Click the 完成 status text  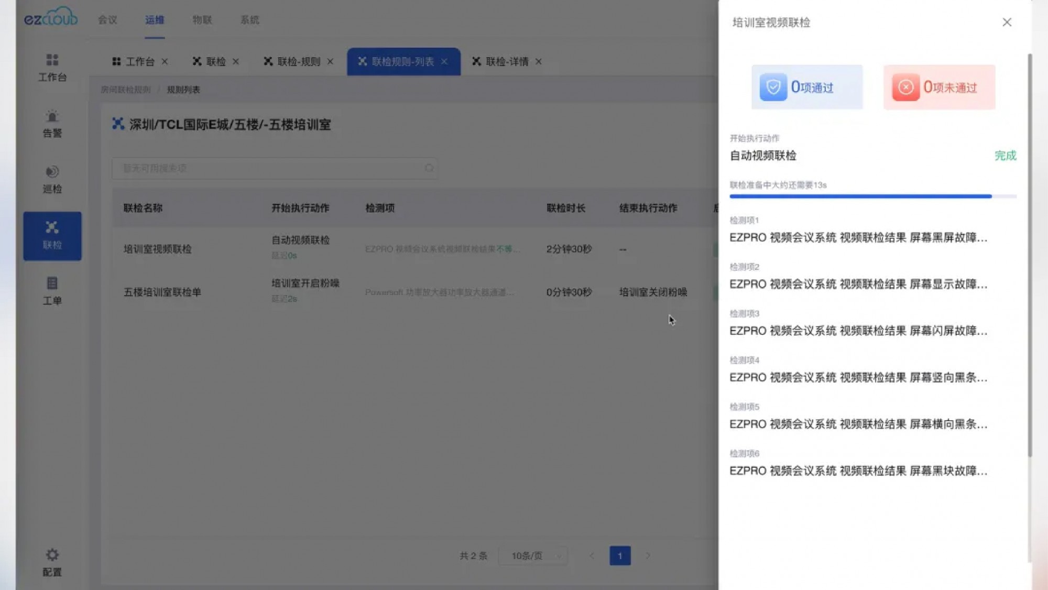[1005, 156]
